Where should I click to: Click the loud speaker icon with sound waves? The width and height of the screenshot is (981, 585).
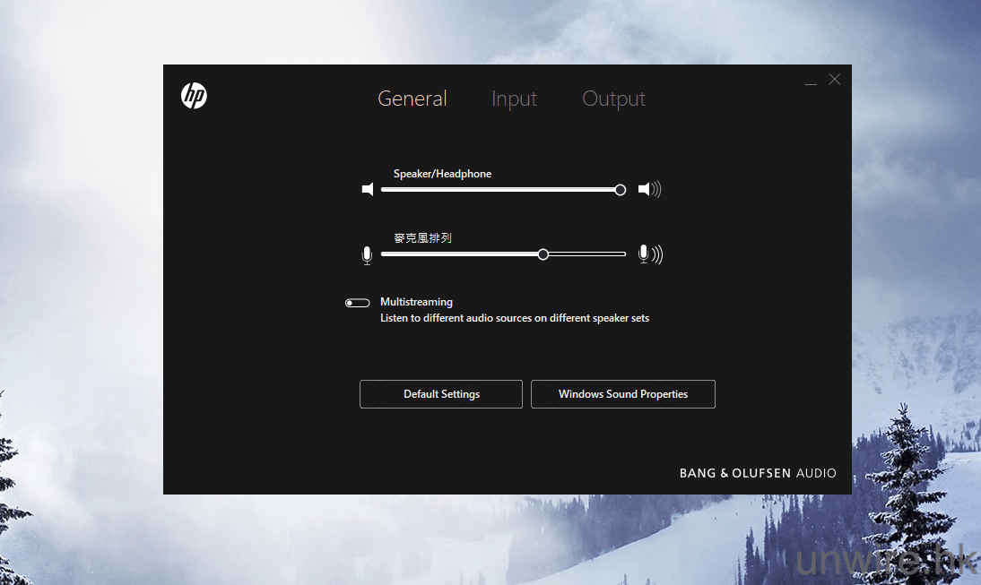(x=649, y=189)
